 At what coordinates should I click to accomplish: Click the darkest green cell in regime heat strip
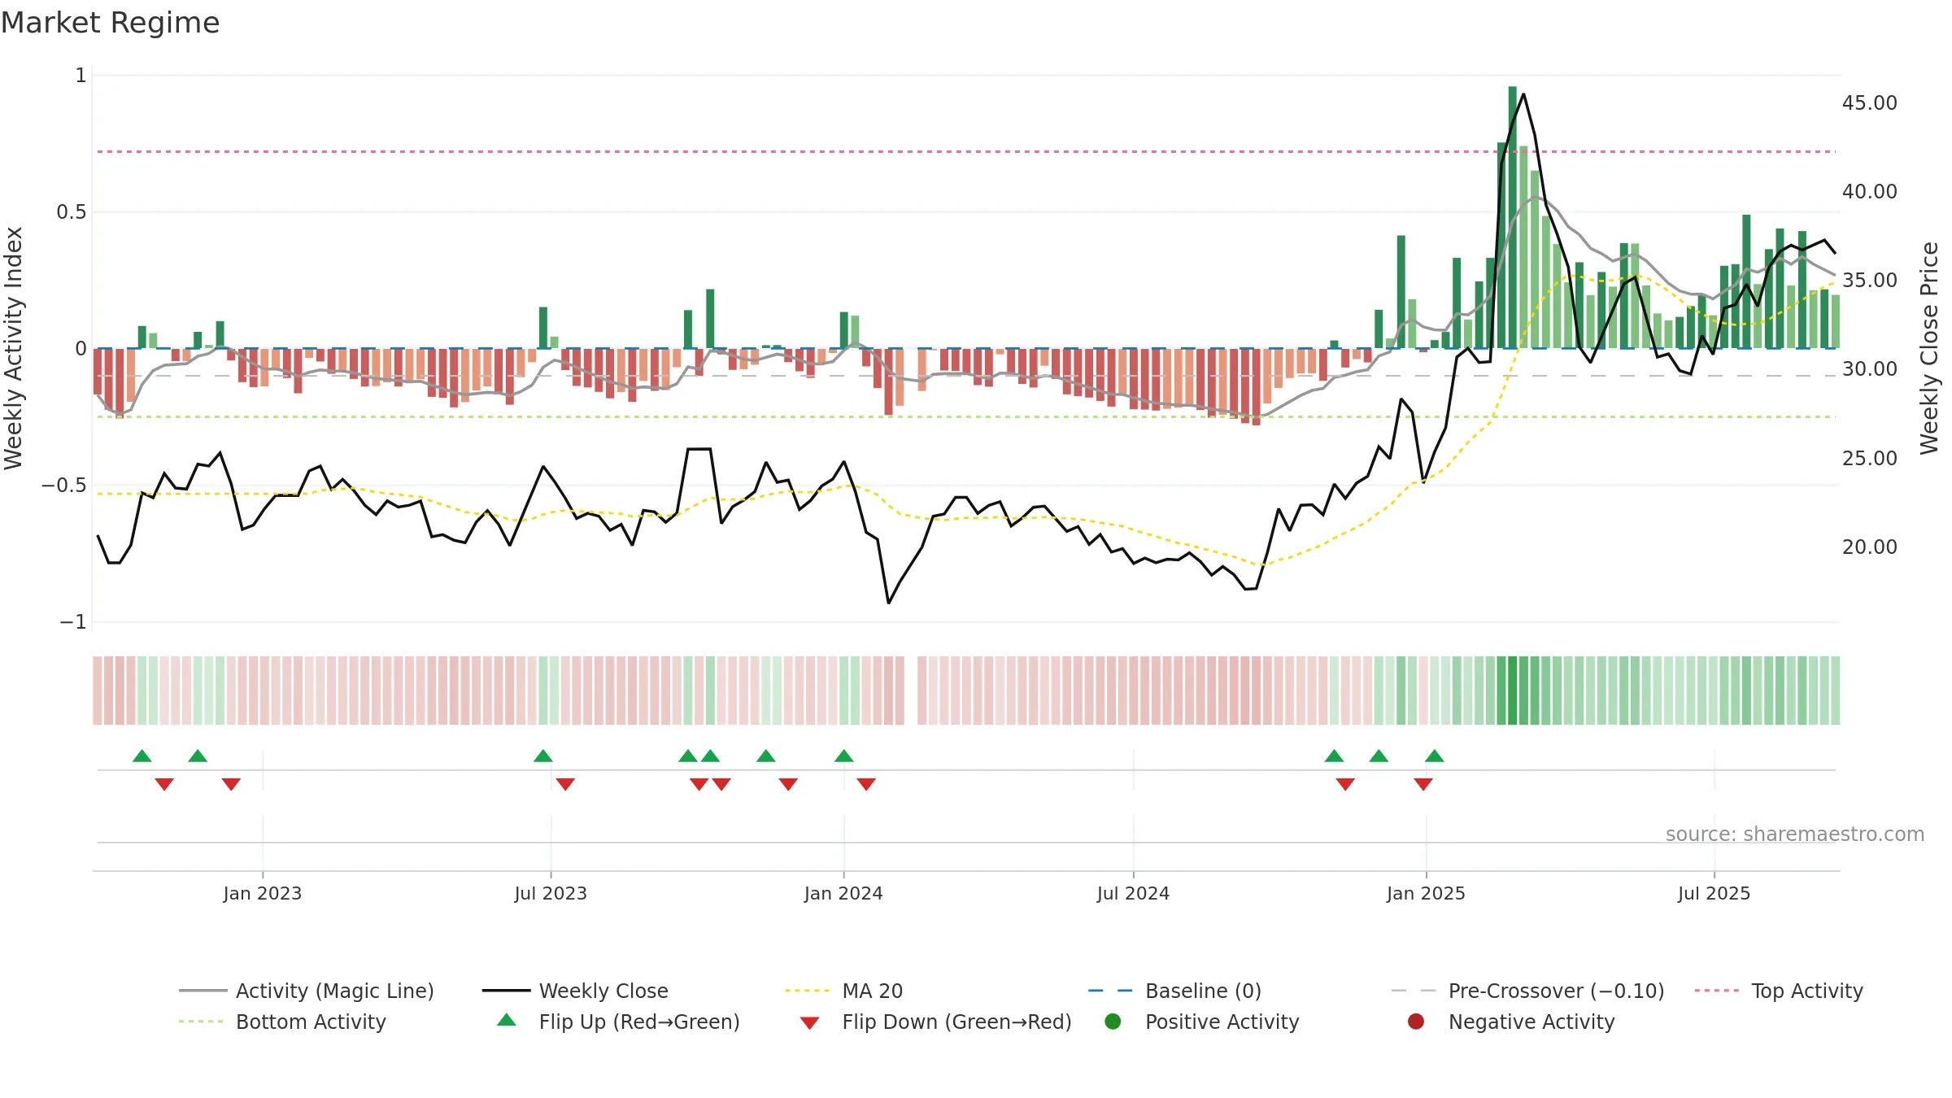[x=1512, y=691]
